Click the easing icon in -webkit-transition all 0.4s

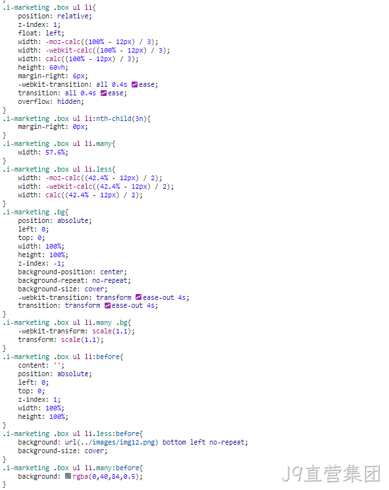pyautogui.click(x=134, y=85)
